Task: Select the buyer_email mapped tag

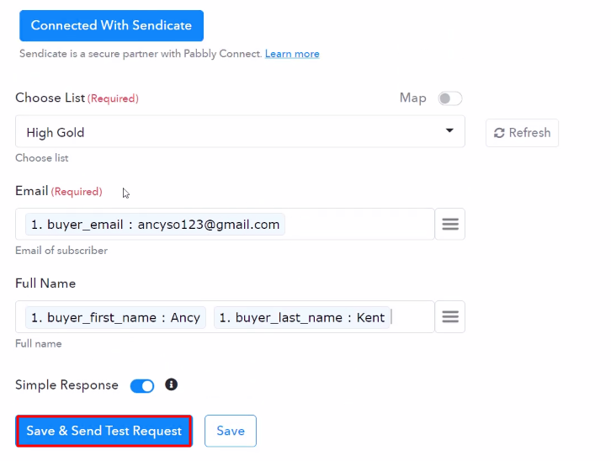Action: pyautogui.click(x=155, y=225)
